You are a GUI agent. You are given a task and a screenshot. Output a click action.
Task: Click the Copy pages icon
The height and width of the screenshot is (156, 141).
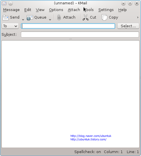(x=104, y=17)
